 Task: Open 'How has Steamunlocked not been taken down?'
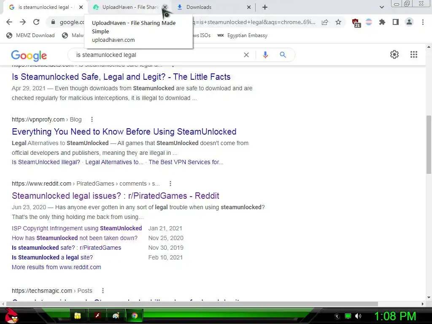click(x=75, y=238)
